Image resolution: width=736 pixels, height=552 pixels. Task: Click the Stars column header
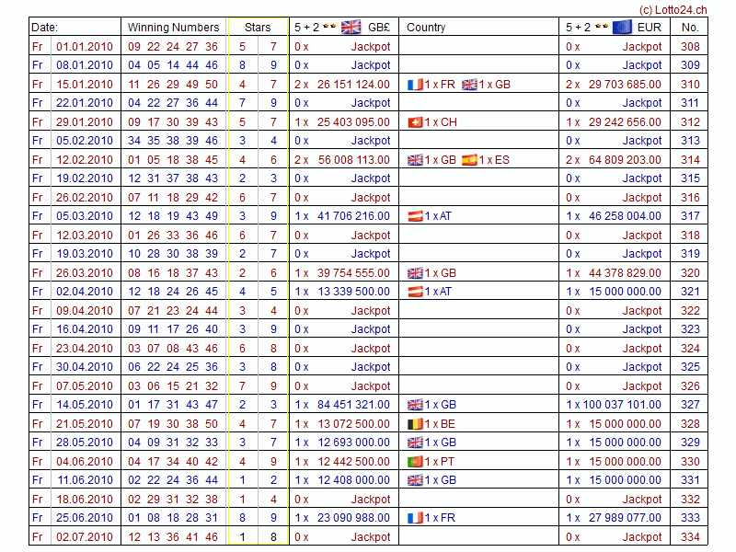click(258, 28)
